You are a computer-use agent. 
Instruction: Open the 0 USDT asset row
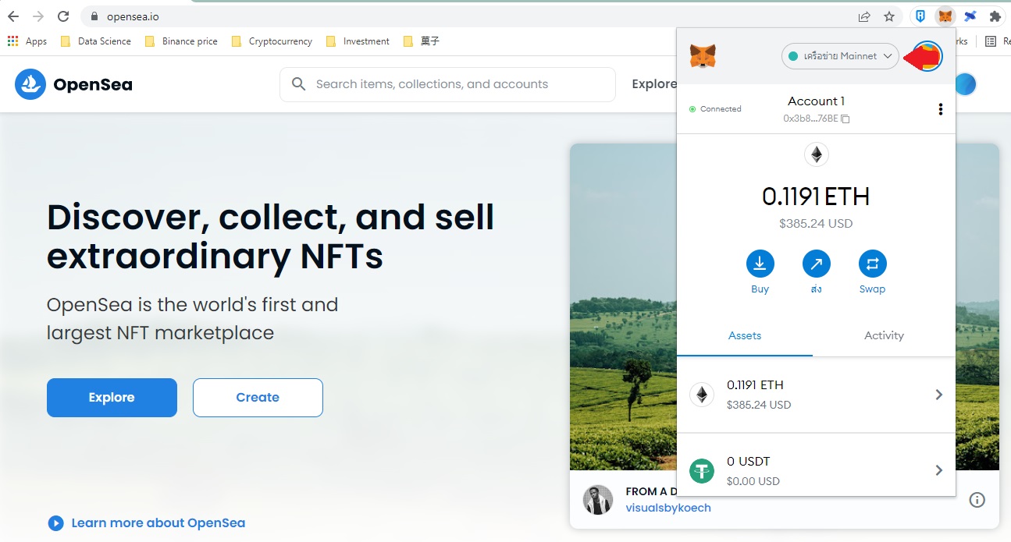pos(816,470)
